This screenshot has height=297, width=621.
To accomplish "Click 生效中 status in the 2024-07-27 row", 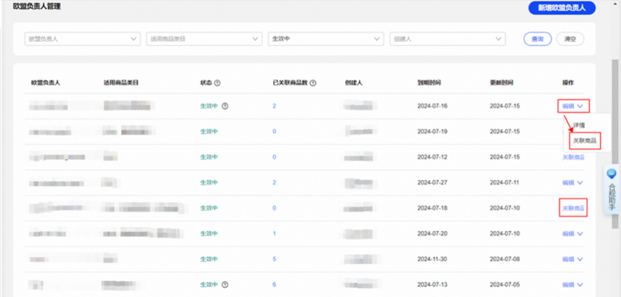I will pyautogui.click(x=209, y=182).
